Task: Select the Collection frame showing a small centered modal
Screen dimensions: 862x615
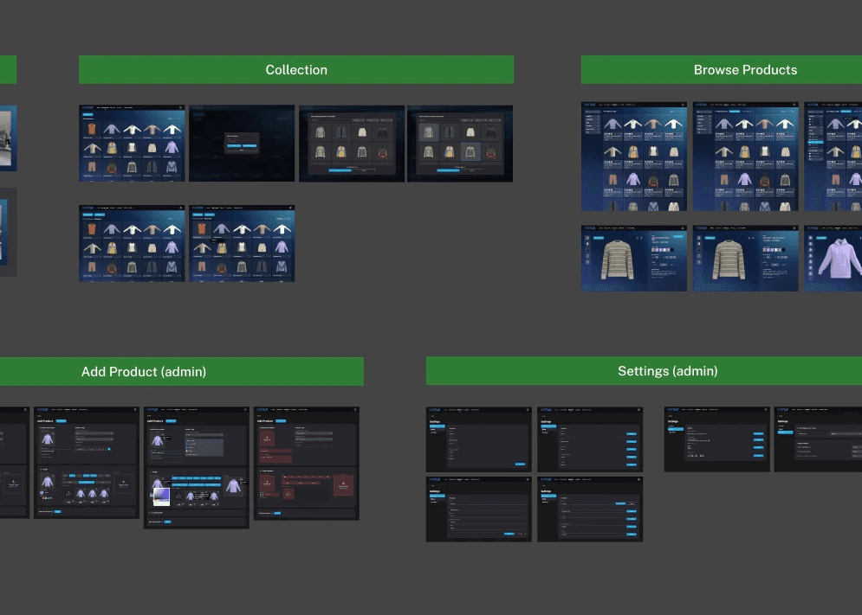Action: pos(242,144)
